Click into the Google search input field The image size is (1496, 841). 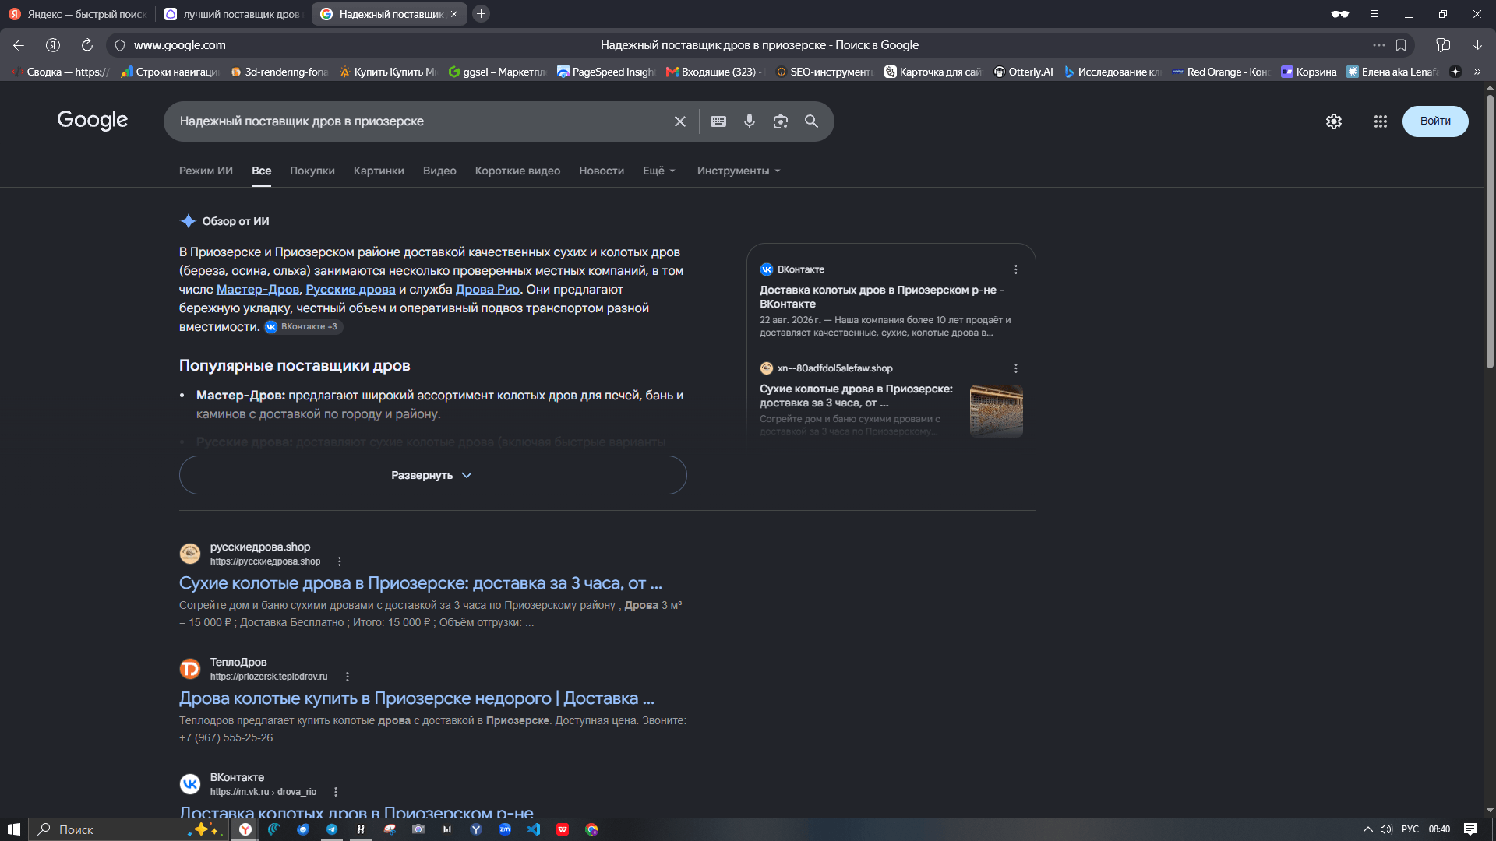(x=421, y=121)
